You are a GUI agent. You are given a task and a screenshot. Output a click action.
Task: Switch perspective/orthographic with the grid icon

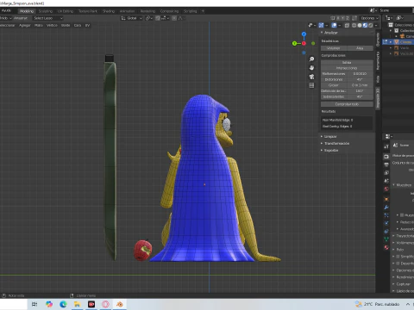[x=311, y=85]
